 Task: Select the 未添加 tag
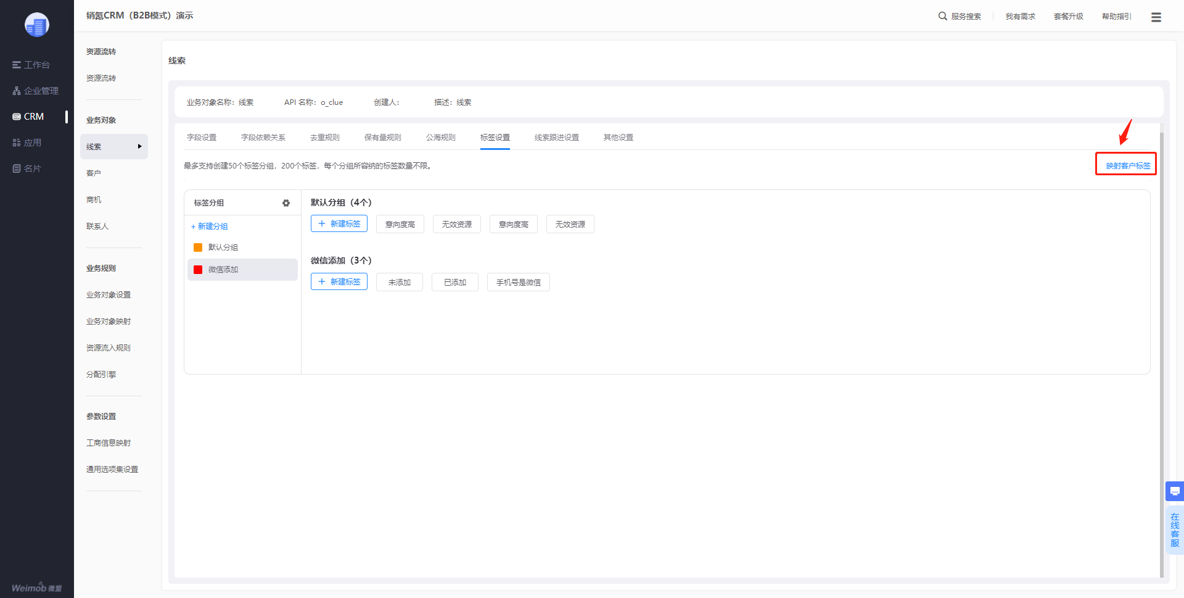[x=400, y=282]
